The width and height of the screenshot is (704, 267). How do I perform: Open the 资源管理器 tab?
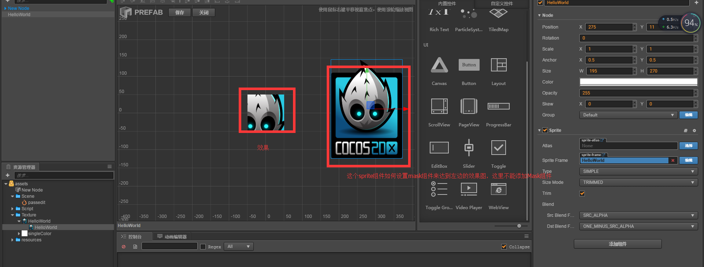pyautogui.click(x=21, y=167)
